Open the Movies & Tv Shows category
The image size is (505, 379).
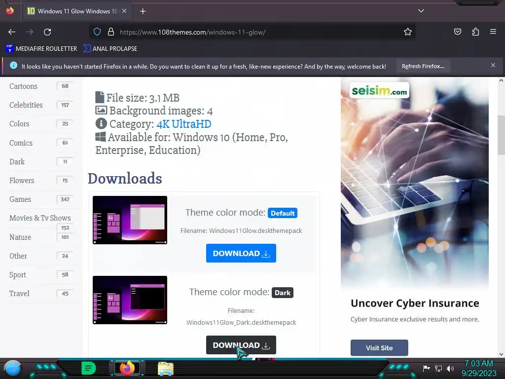pyautogui.click(x=40, y=218)
